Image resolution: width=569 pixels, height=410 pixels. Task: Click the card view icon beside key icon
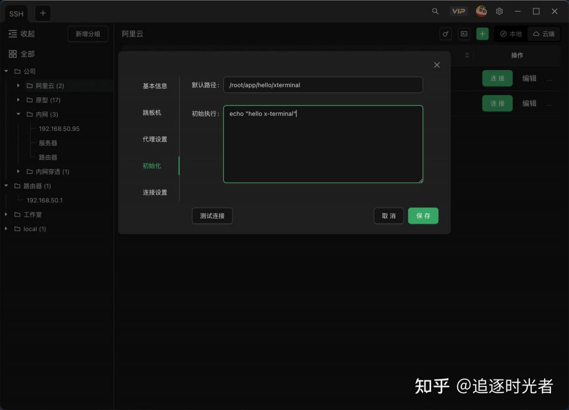coord(464,34)
